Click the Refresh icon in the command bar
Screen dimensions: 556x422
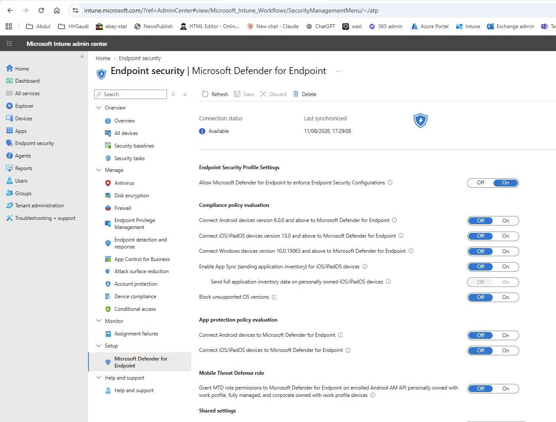click(205, 94)
